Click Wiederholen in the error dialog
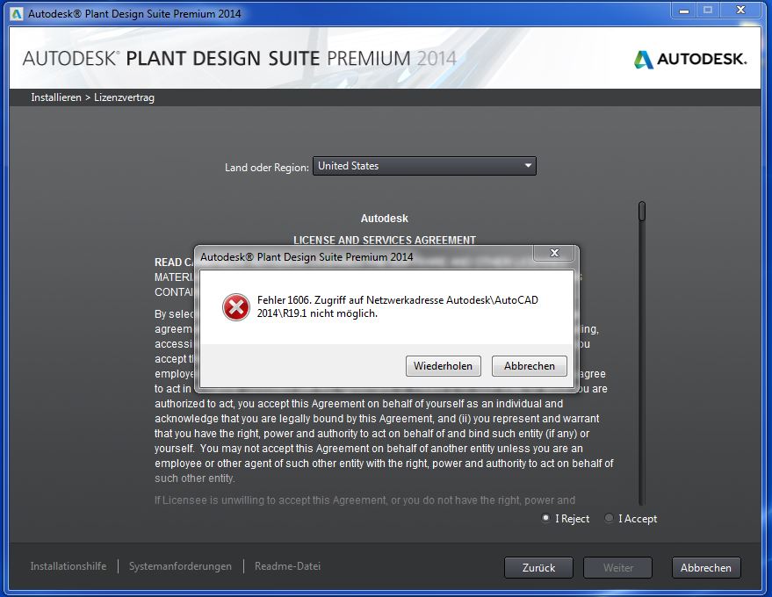Screen dimensions: 772x597 point(444,366)
